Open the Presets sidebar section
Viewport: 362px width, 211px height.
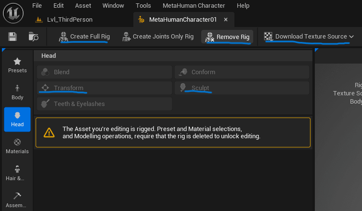pos(17,66)
